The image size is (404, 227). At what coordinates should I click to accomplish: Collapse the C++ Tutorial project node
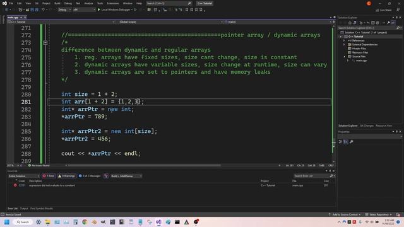pos(341,37)
